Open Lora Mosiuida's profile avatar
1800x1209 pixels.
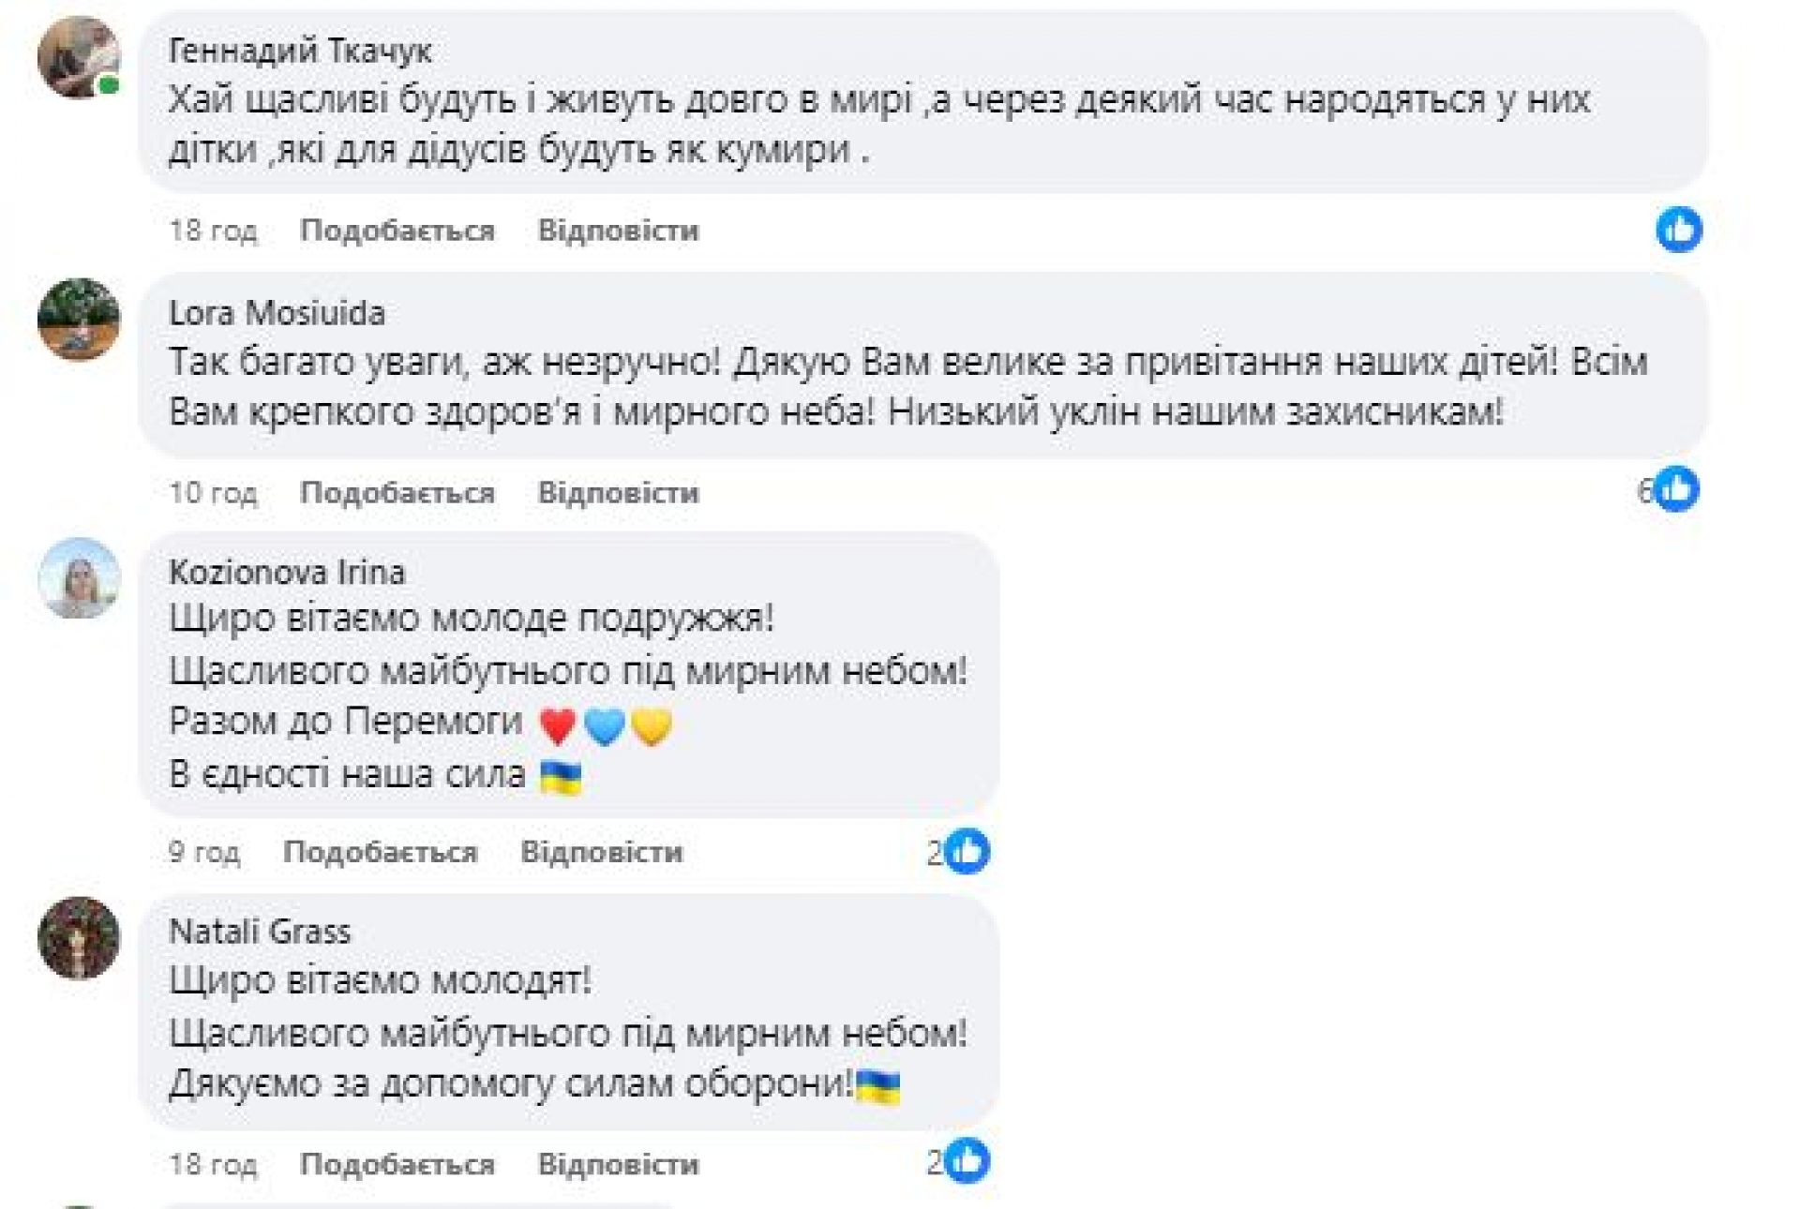coord(79,319)
